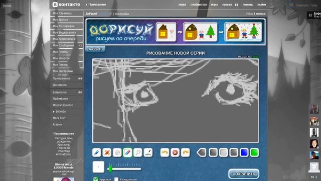Open Агарио app link

(x=67, y=124)
